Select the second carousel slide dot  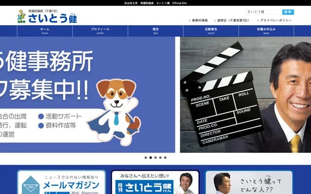coord(150,158)
